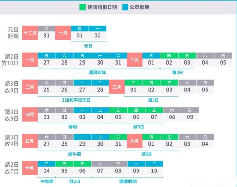Click the green 建議請假日期 legend swatch
The image size is (237, 187).
[x=82, y=7]
